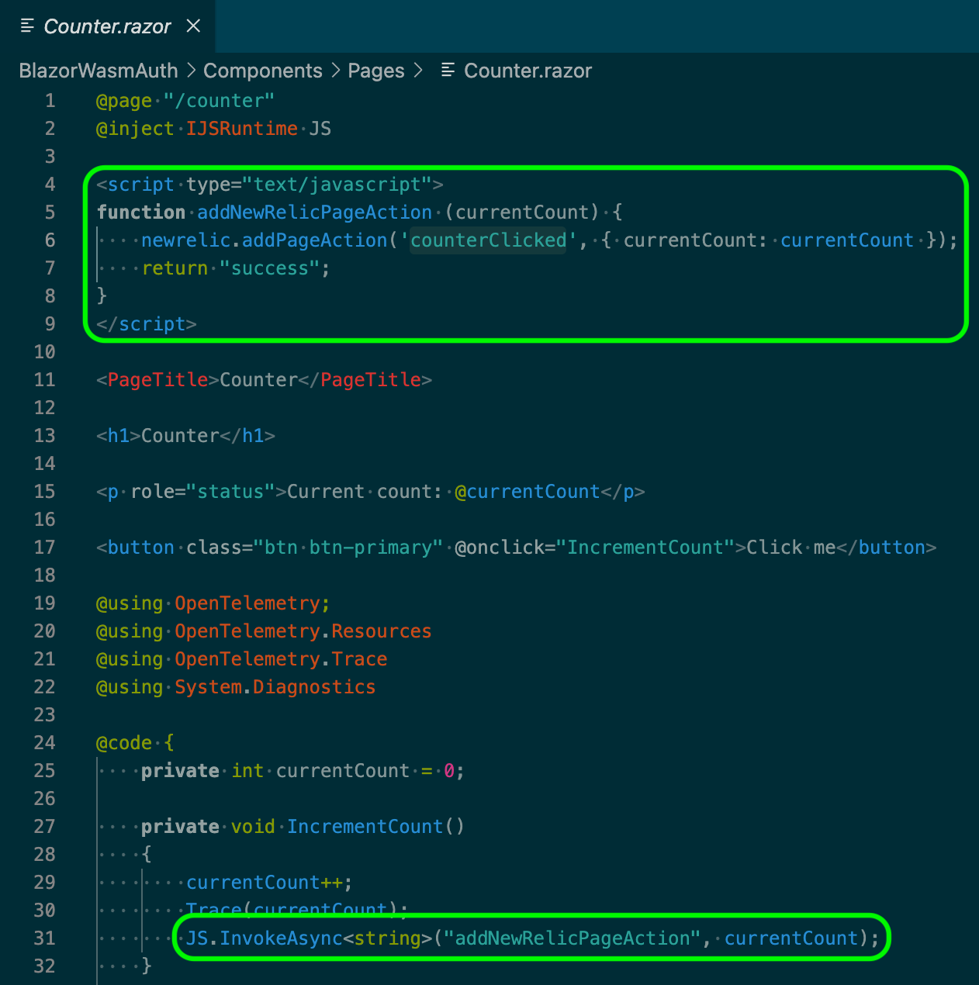
Task: Place cursor on System.Diagnostics using statement
Action: (x=275, y=687)
